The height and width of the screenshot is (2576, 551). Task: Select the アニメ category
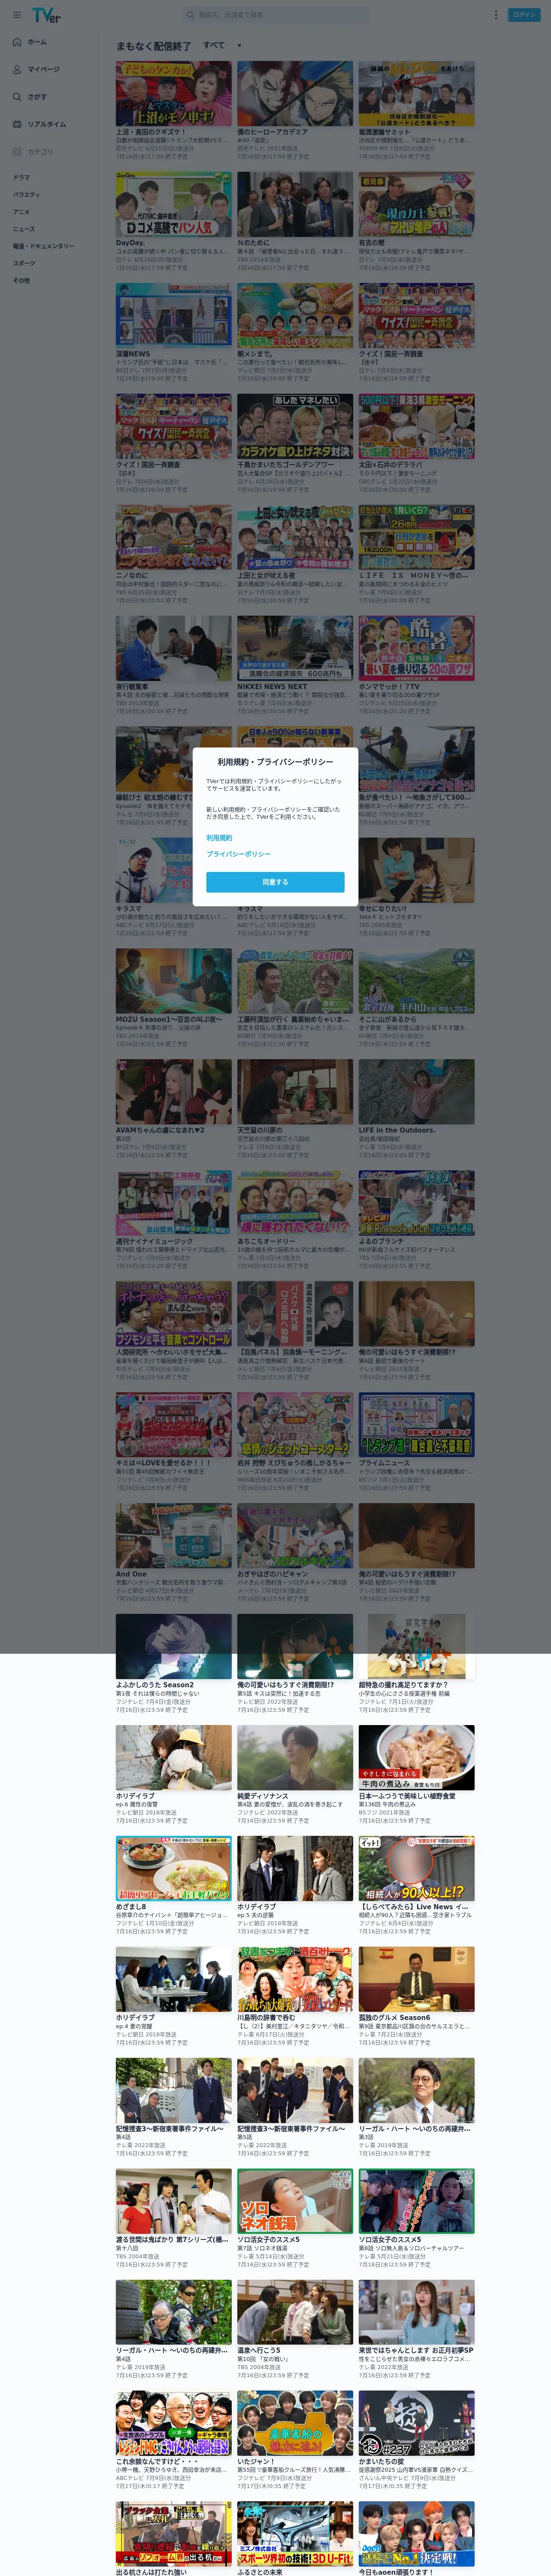21,212
